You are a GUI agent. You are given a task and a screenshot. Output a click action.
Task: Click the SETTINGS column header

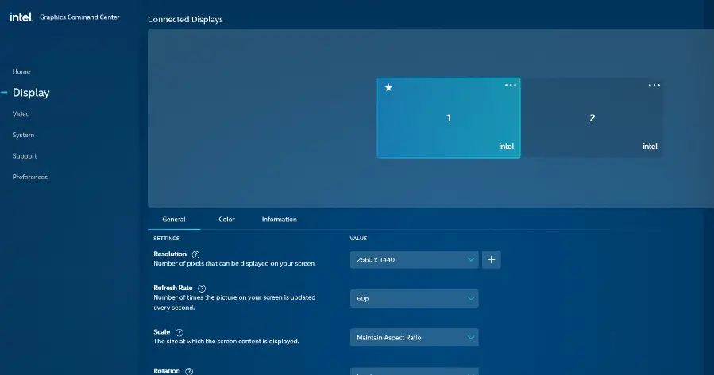click(167, 238)
